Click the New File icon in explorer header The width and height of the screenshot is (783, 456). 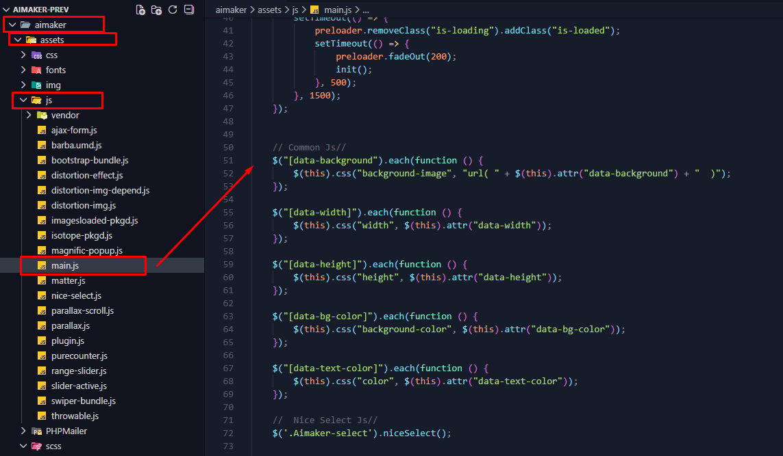click(140, 10)
